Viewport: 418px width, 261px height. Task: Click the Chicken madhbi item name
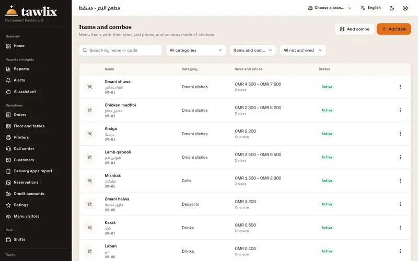pos(120,105)
